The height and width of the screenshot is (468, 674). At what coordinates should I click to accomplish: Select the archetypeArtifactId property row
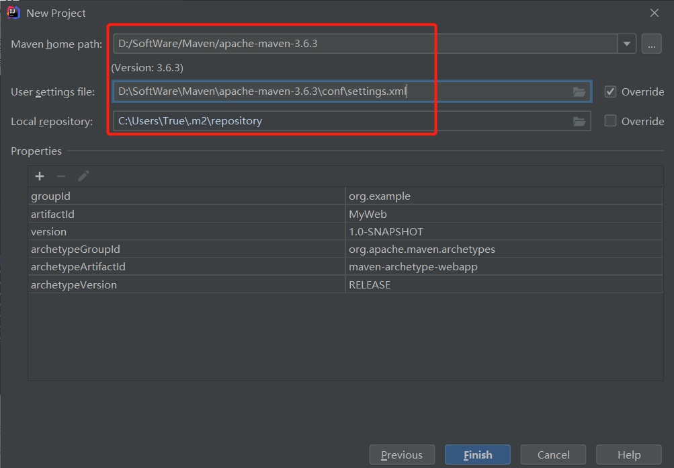click(202, 266)
